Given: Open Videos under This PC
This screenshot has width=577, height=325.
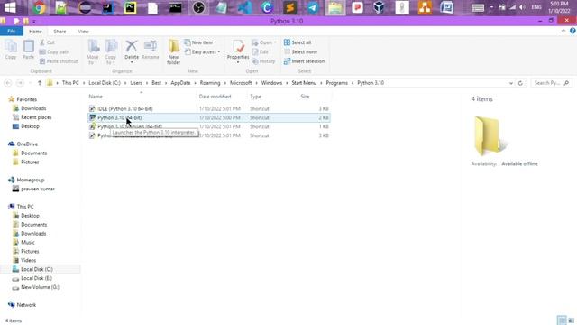Looking at the screenshot, I should (x=28, y=260).
